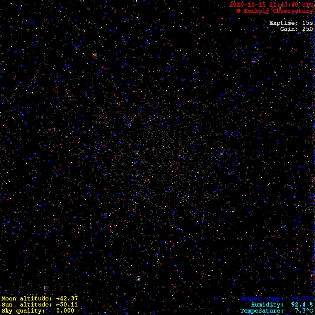Click the outdoor Temperature value 7.3°C
This screenshot has height=315, width=315.
coord(304,311)
